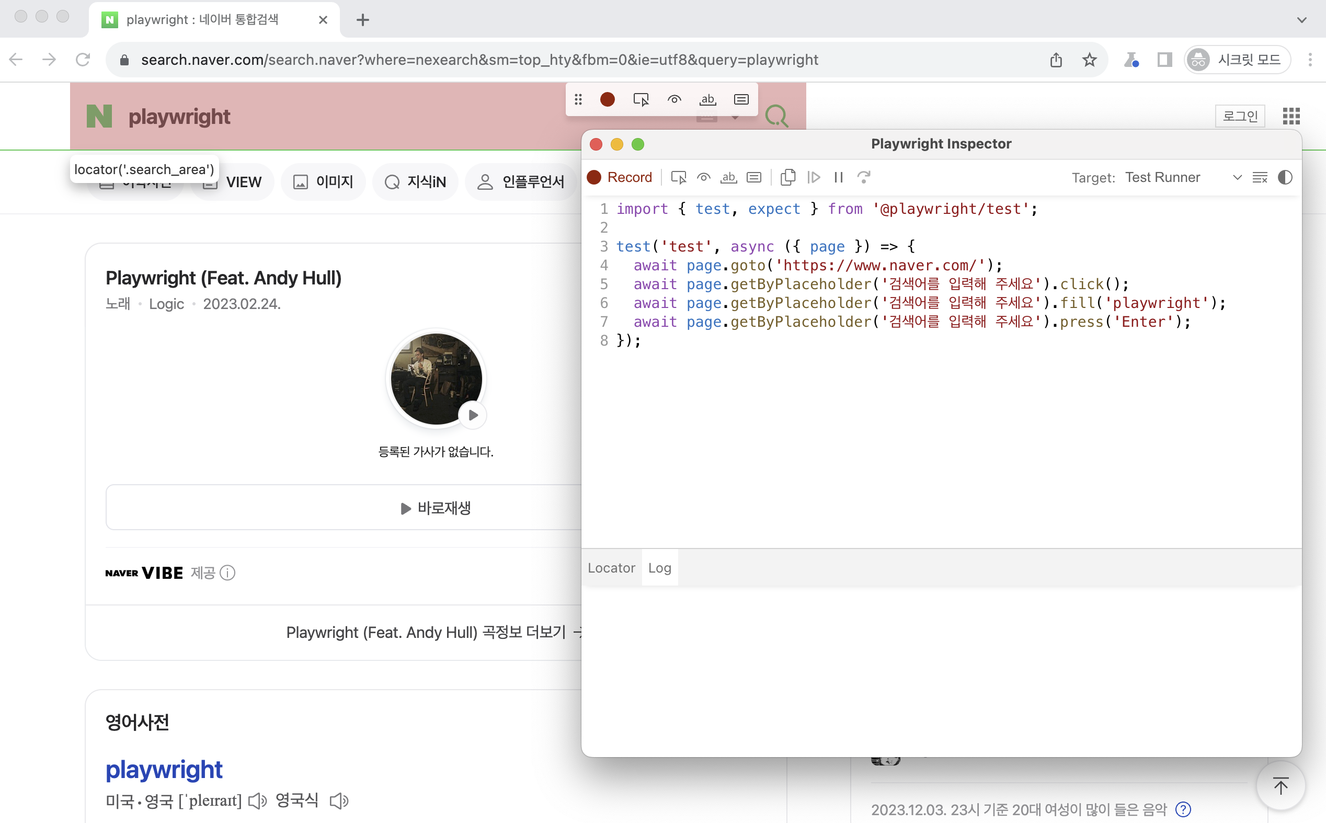This screenshot has height=823, width=1326.
Task: Select the assert value tool in Inspector
Action: click(754, 177)
